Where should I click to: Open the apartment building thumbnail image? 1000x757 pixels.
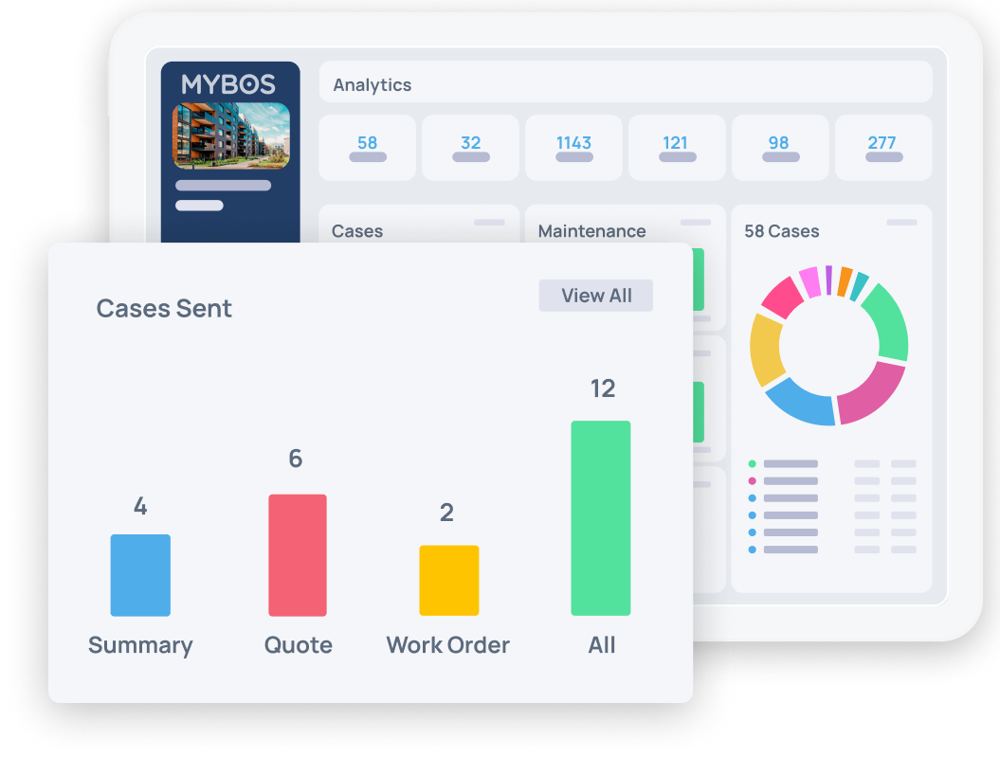point(230,135)
